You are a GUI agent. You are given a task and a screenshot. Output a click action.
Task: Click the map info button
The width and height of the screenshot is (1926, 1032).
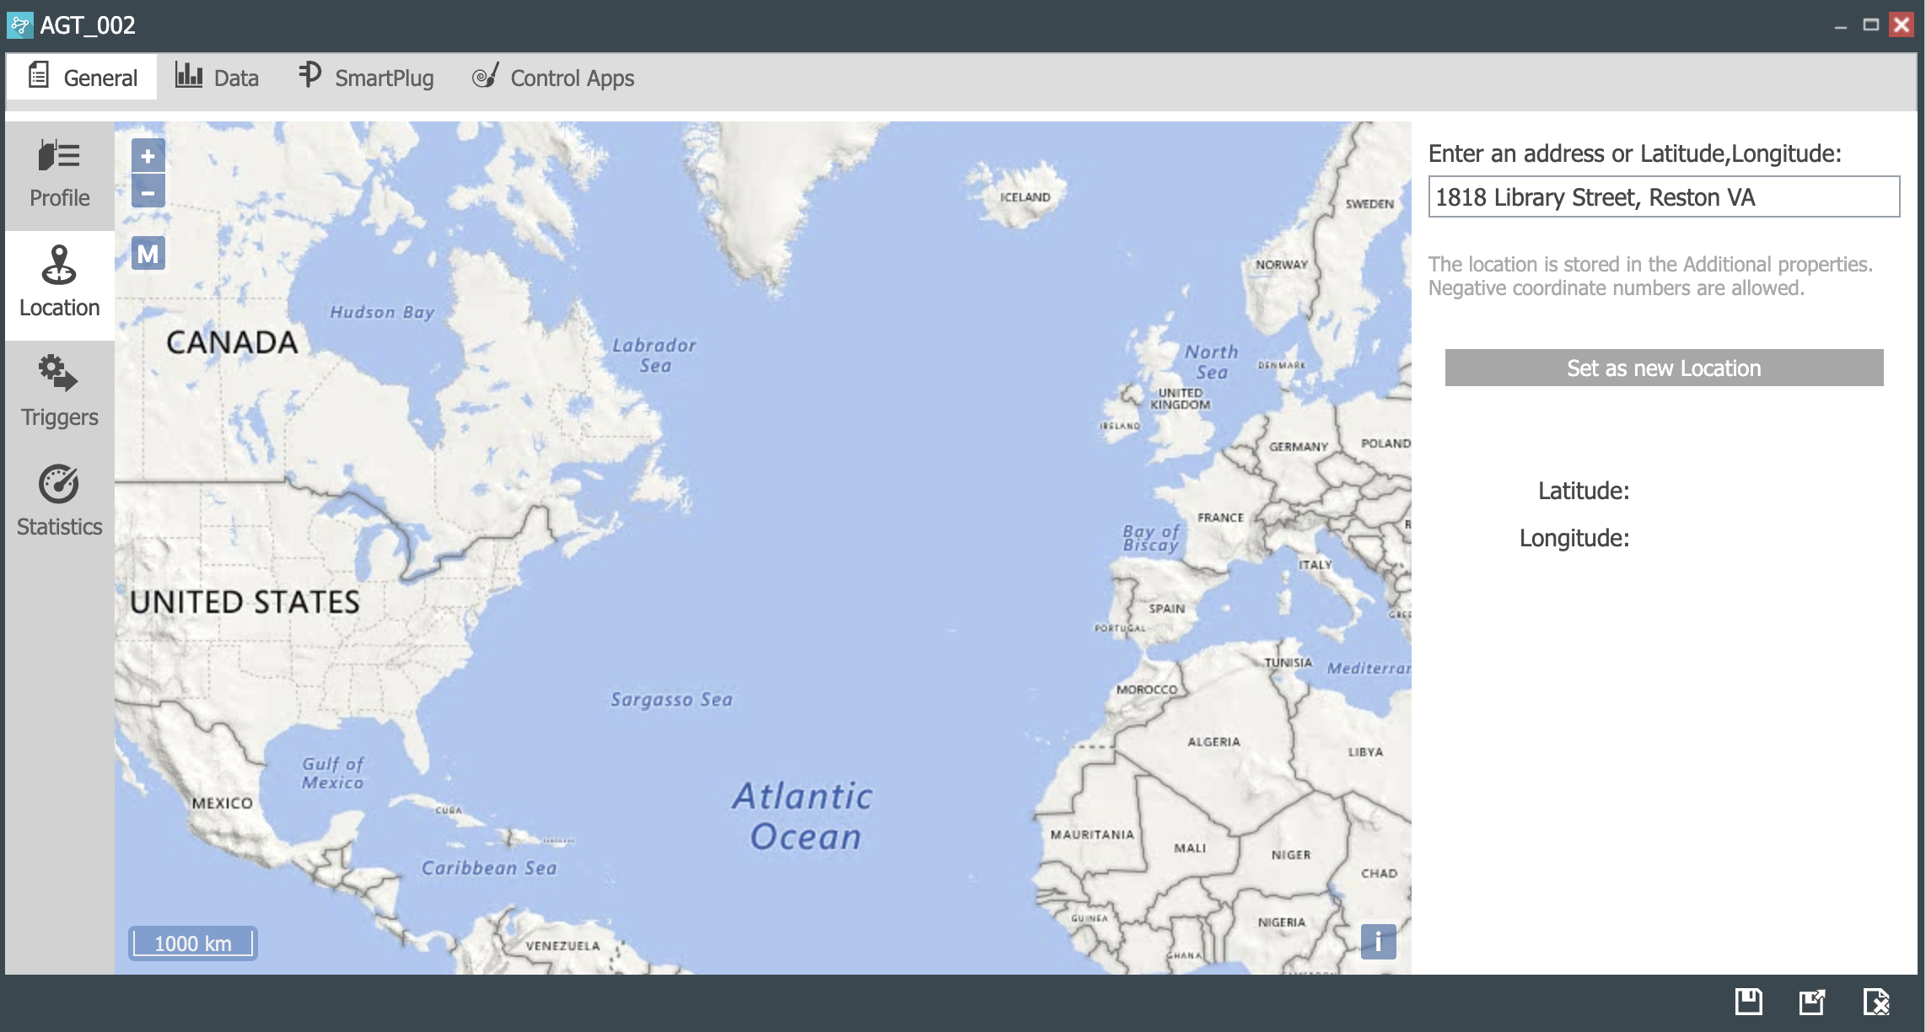1378,943
